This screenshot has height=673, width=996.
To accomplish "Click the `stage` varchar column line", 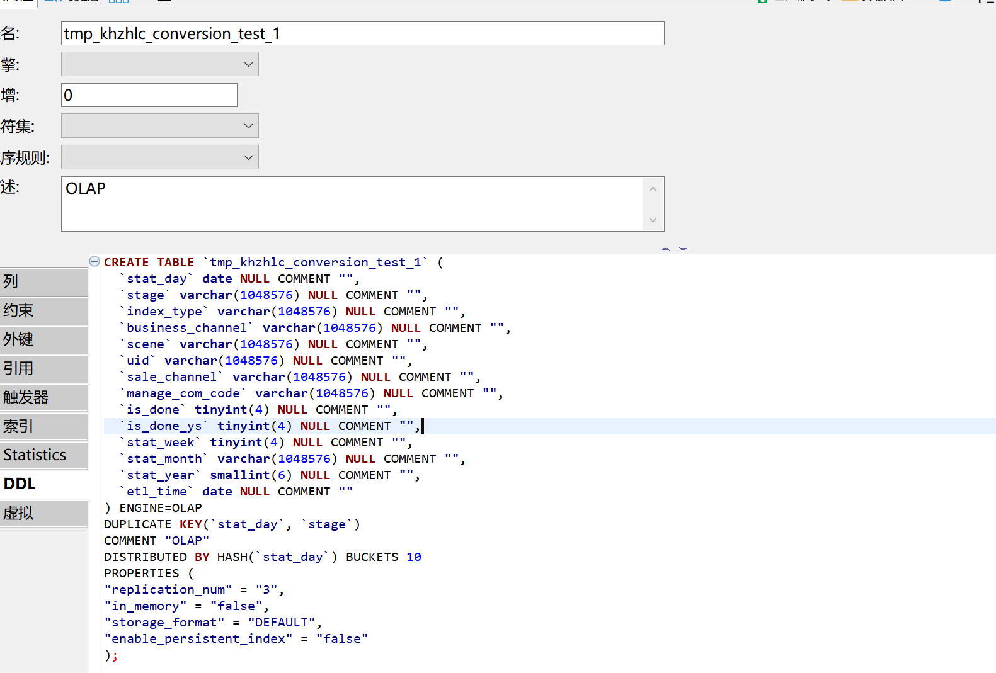I will click(273, 295).
